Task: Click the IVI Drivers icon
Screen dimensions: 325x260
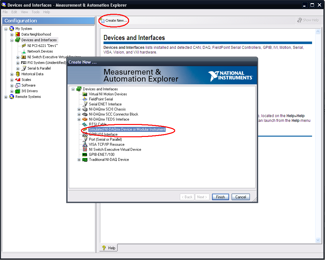Action: click(18, 91)
